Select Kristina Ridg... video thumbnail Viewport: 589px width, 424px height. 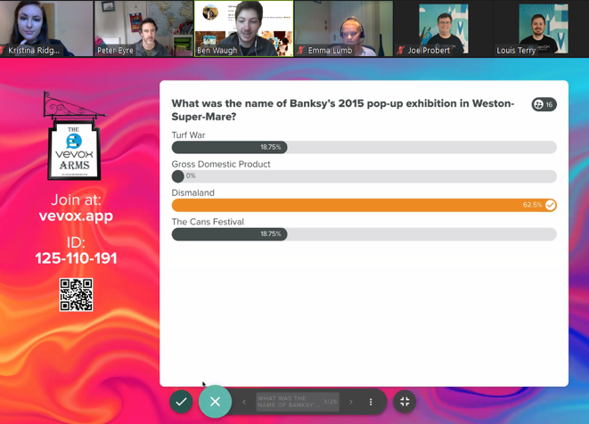point(46,29)
